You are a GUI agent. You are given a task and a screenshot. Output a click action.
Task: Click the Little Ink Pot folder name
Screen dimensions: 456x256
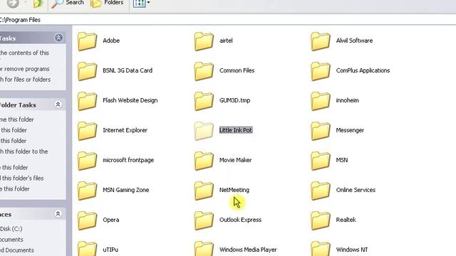point(236,130)
